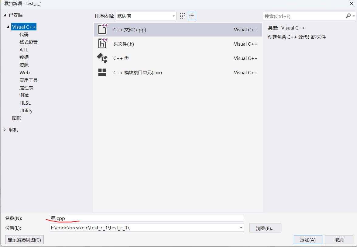Select the 属性表 category
This screenshot has height=247, width=357.
tap(26, 88)
